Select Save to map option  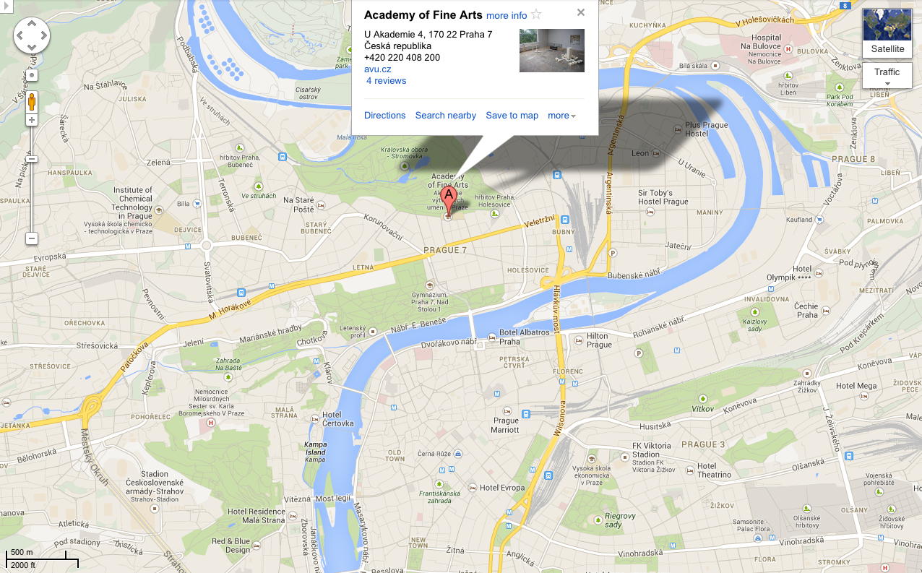[x=512, y=116]
